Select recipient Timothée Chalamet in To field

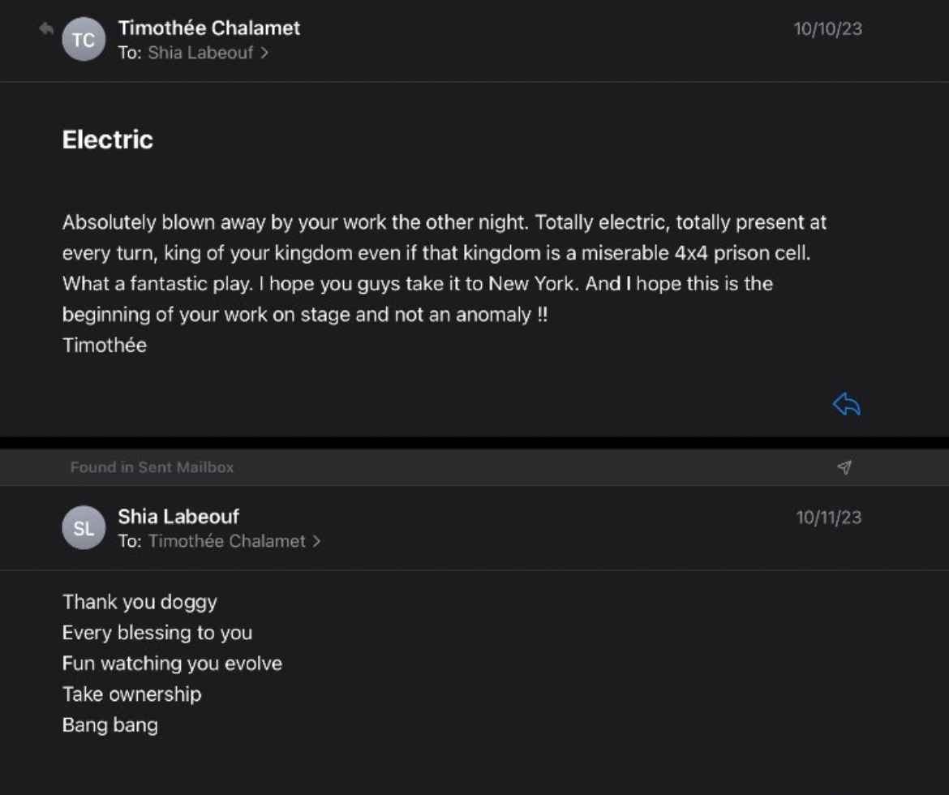pyautogui.click(x=226, y=541)
